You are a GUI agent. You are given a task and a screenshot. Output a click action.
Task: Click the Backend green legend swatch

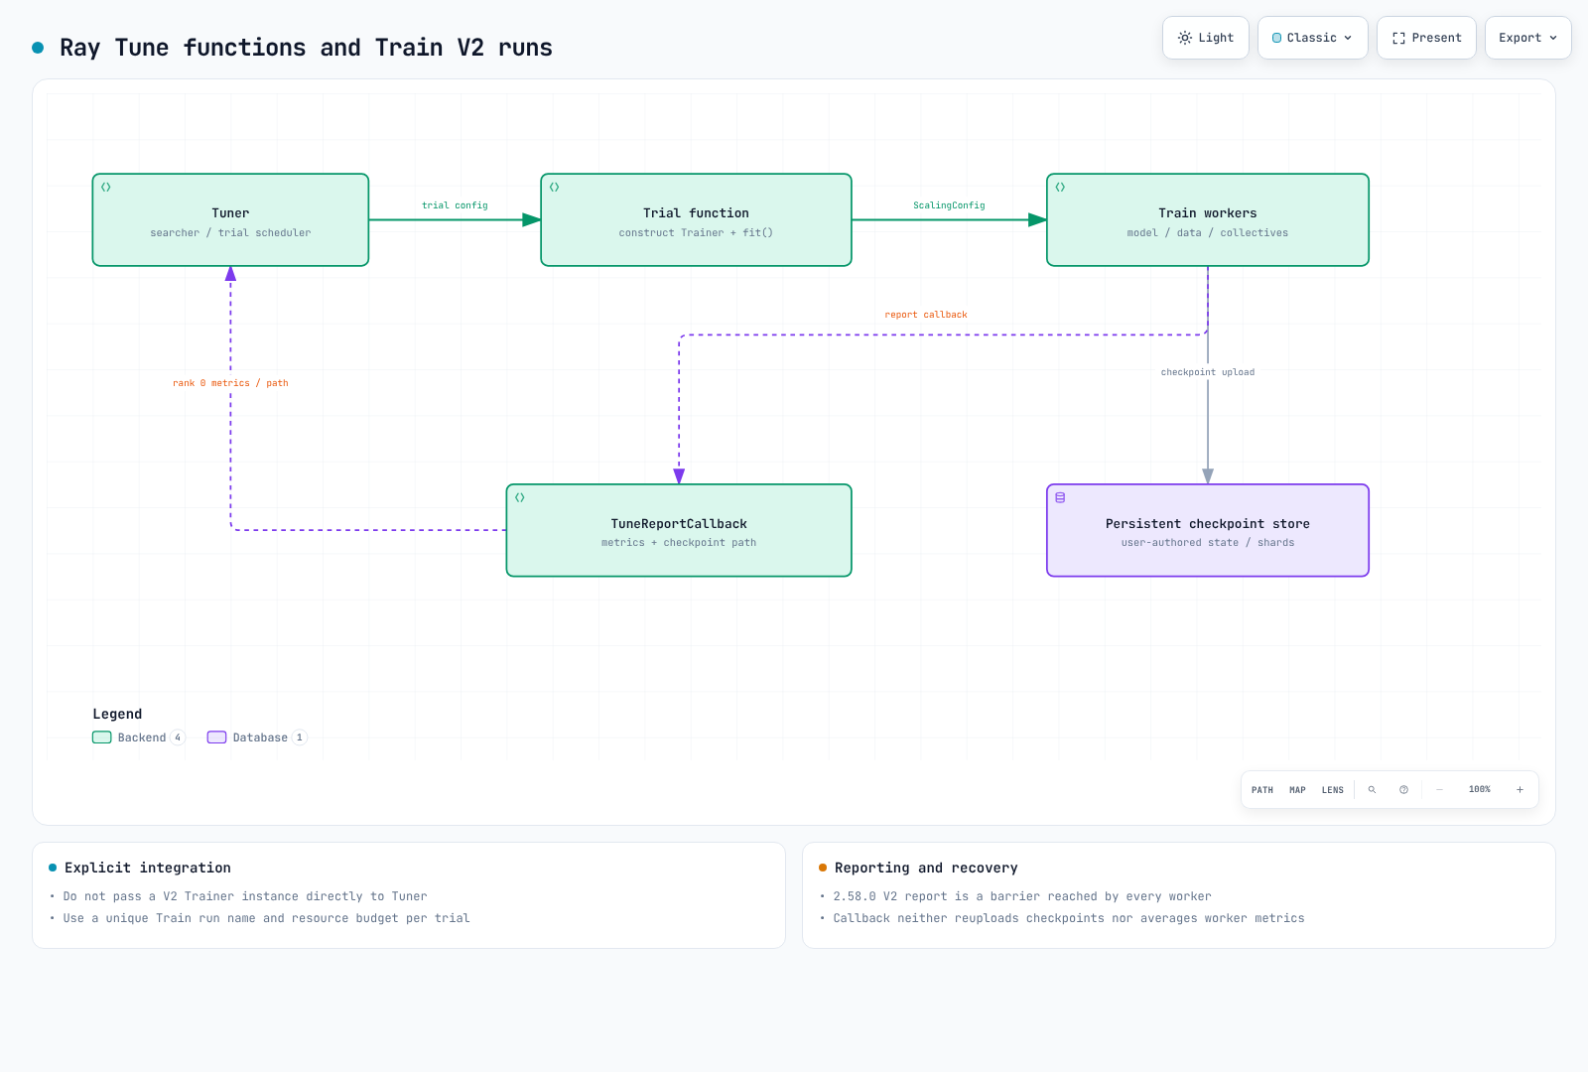coord(102,737)
